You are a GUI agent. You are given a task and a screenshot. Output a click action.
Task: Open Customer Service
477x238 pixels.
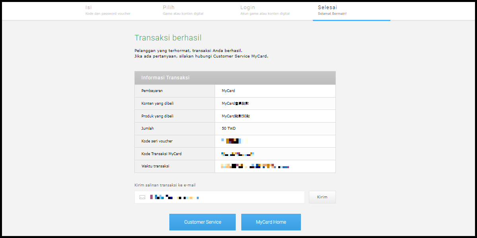coord(203,222)
